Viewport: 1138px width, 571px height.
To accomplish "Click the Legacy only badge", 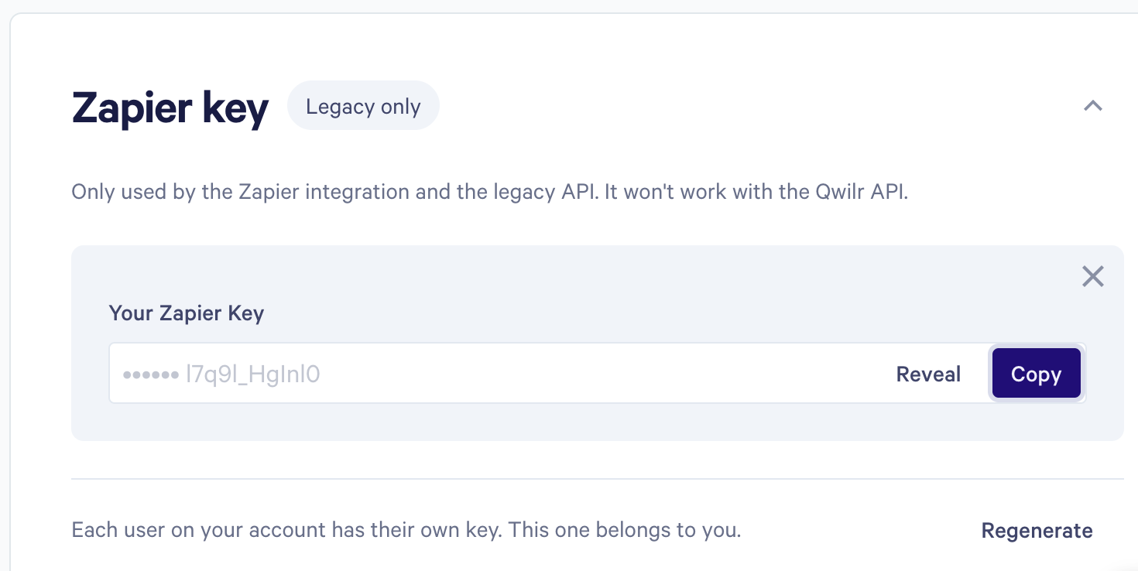I will [363, 106].
